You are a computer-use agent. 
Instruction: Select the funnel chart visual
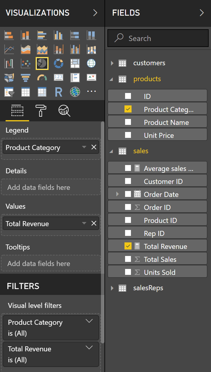26,78
